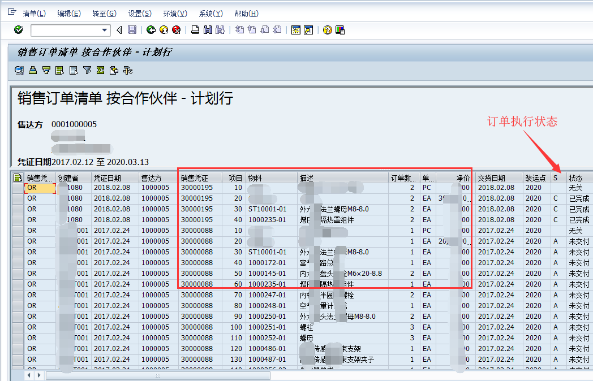
Task: Open the sales order detail magnifier icon
Action: click(x=19, y=70)
